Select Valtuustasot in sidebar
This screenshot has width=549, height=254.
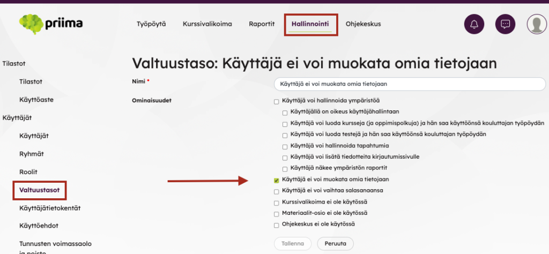tap(40, 190)
